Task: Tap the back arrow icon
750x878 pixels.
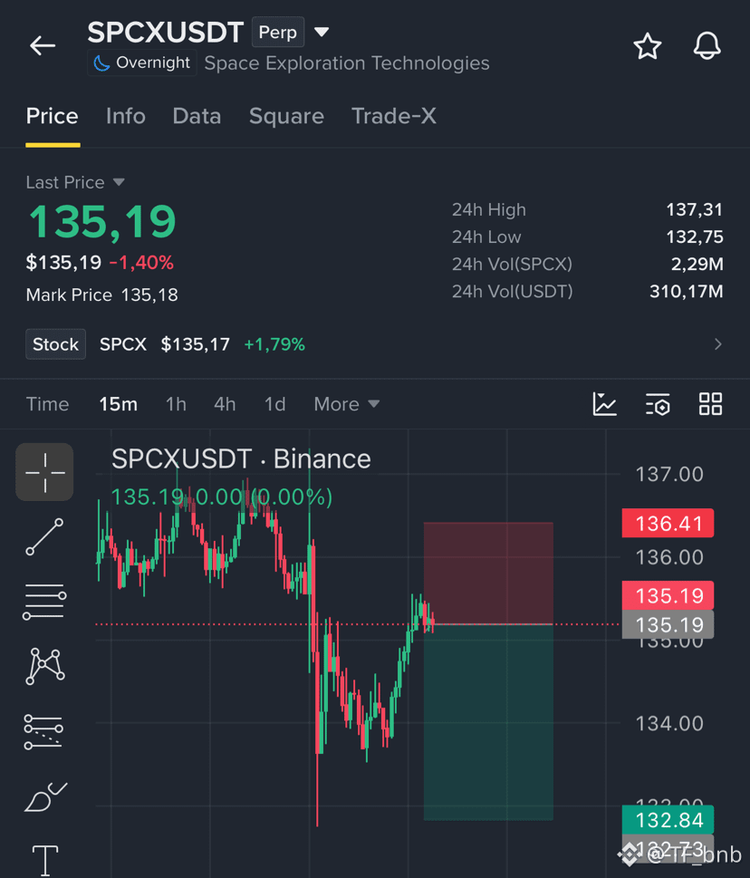Action: 43,45
